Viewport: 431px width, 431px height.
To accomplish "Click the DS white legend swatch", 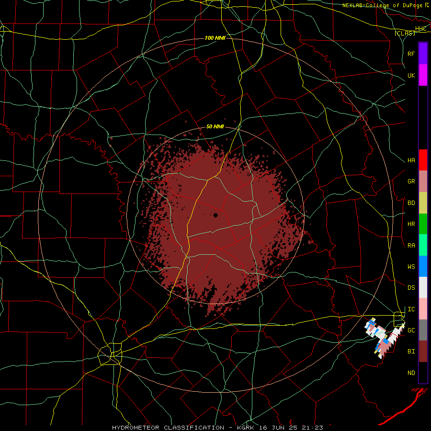I will (x=423, y=287).
